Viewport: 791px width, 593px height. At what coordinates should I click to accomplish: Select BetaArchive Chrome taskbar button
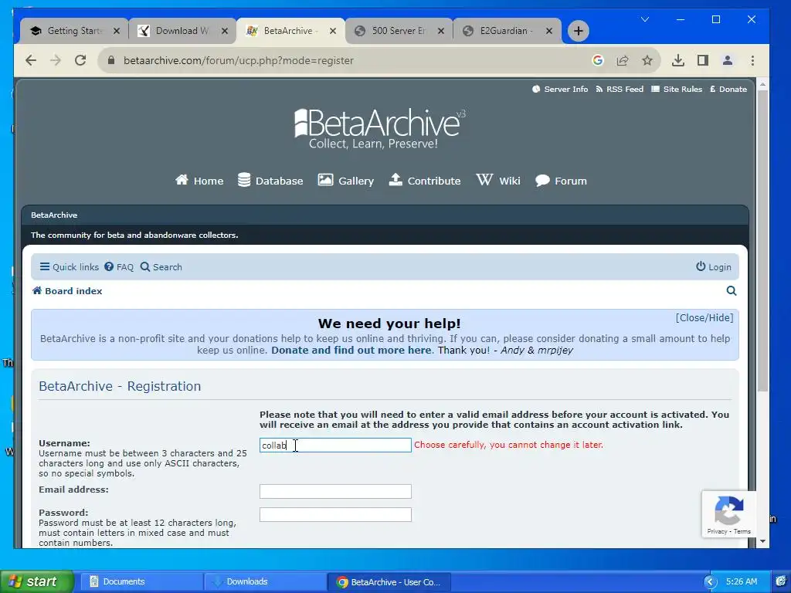(389, 582)
